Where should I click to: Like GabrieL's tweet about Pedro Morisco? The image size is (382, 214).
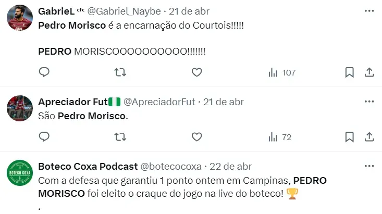[x=196, y=72]
